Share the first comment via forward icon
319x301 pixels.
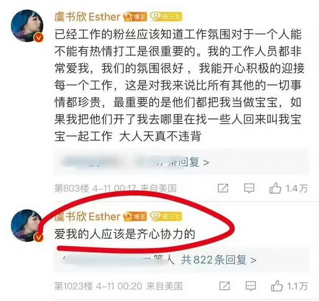pyautogui.click(x=223, y=188)
